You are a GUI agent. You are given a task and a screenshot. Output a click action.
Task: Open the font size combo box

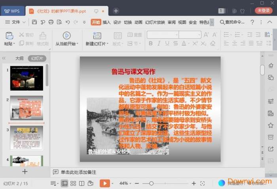point(190,35)
